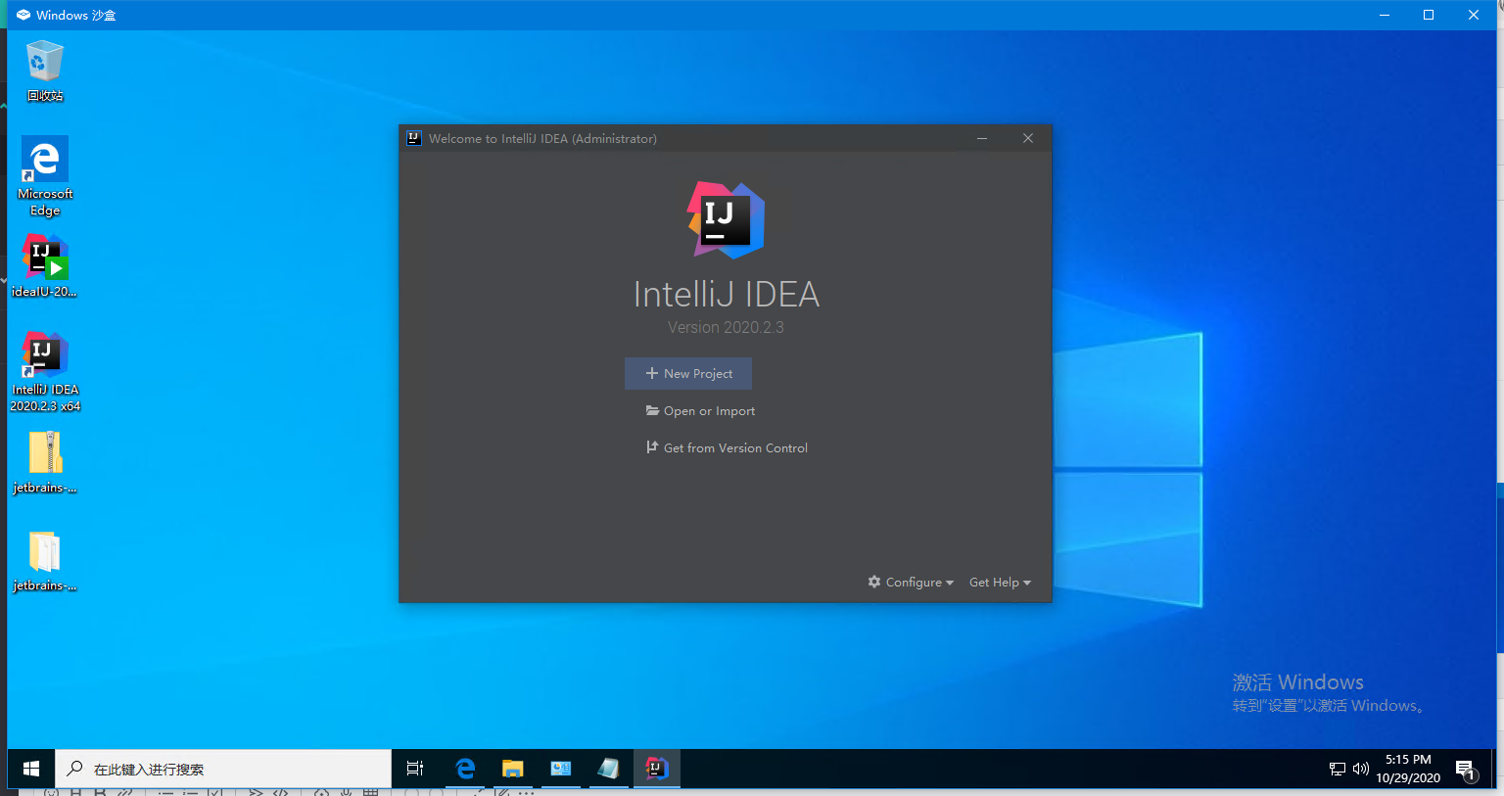Maximize the Windows Sandbox window
Viewport: 1504px width, 796px height.
(x=1429, y=15)
